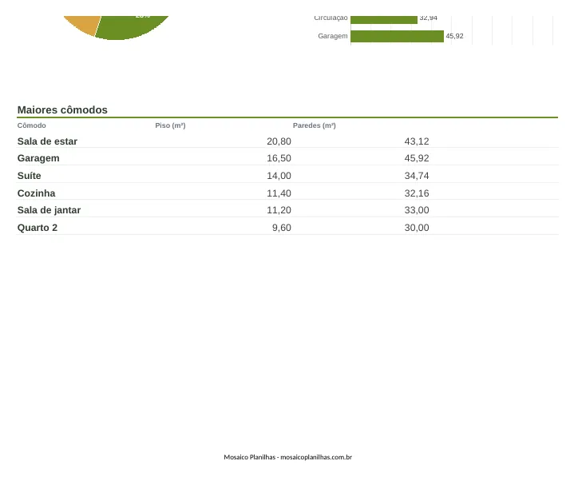The width and height of the screenshot is (574, 477).
Task: Click the orange pie chart slice
Action: [x=84, y=24]
